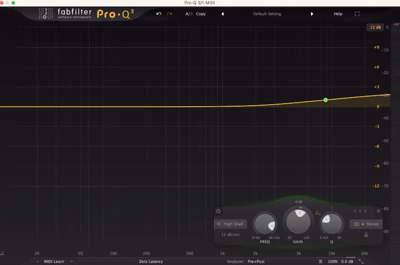Open the Default Setting preset menu

pos(267,14)
